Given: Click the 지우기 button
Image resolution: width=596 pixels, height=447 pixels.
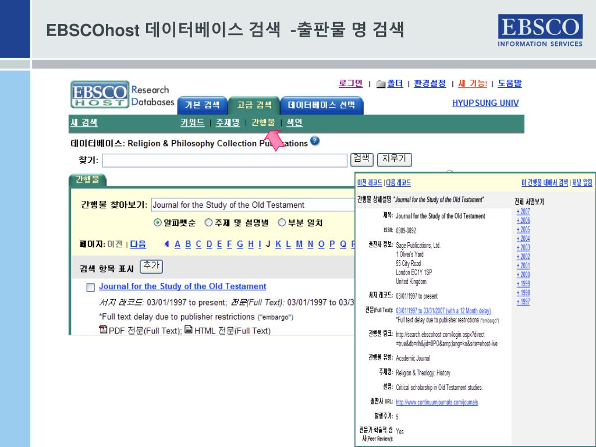Looking at the screenshot, I should click(395, 159).
